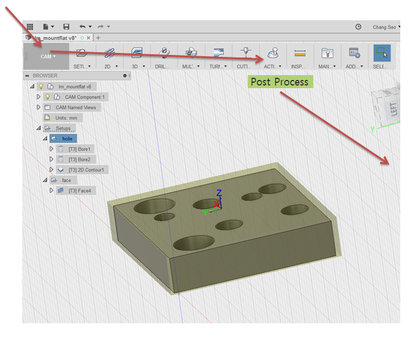Expand the [T3] Bore1 operation
This screenshot has height=337, width=414.
tap(52, 149)
